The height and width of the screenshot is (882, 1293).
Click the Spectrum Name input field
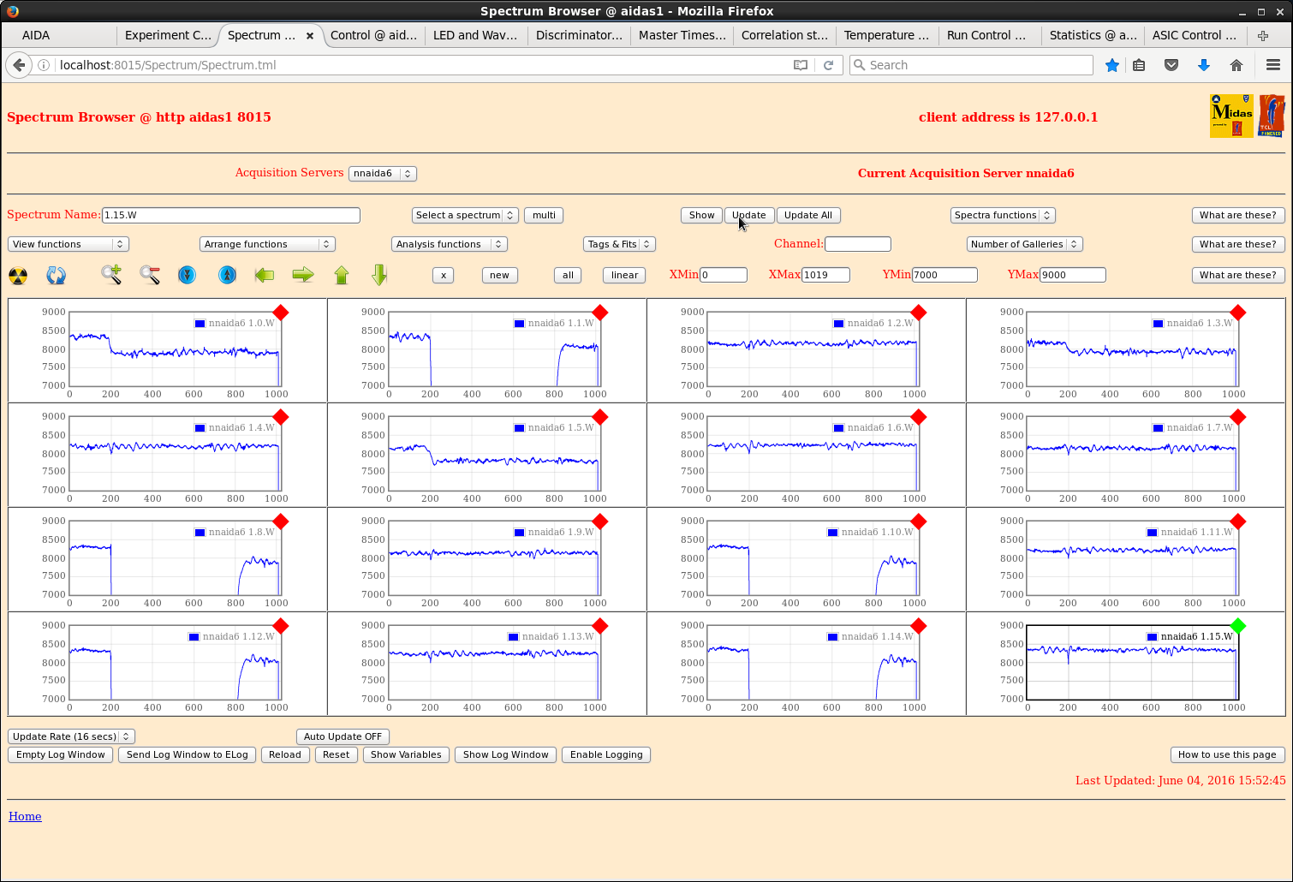pyautogui.click(x=231, y=215)
